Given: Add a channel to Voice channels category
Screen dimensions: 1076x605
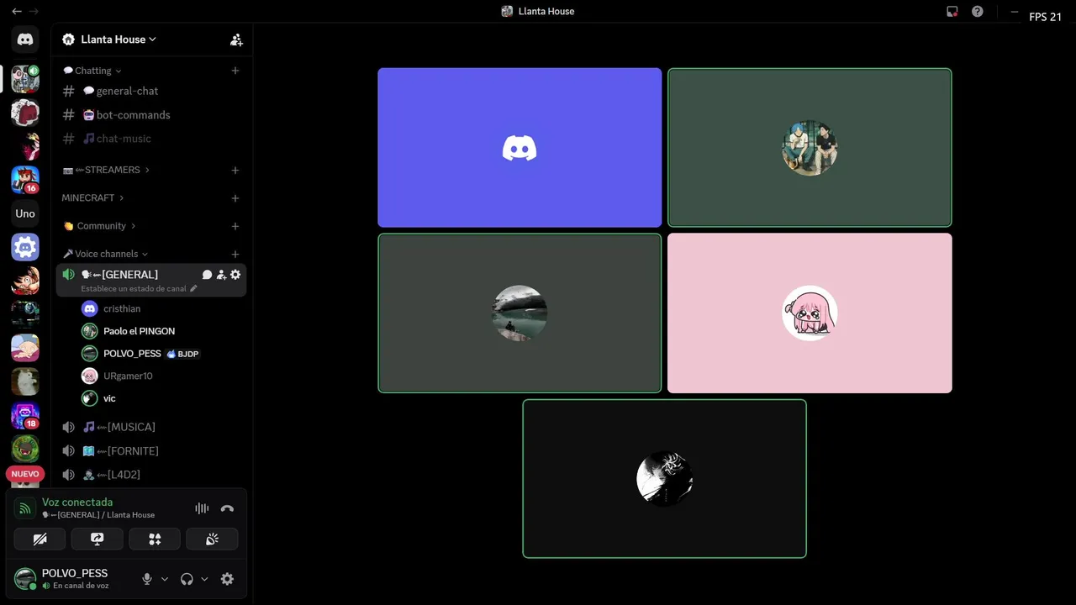Looking at the screenshot, I should coord(235,254).
